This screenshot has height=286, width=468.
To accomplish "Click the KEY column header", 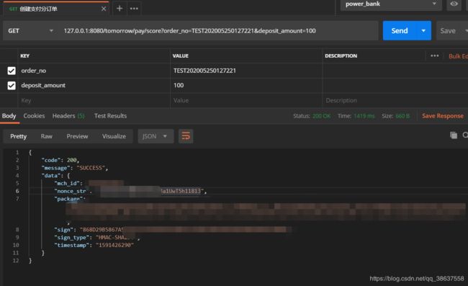I will pos(24,55).
